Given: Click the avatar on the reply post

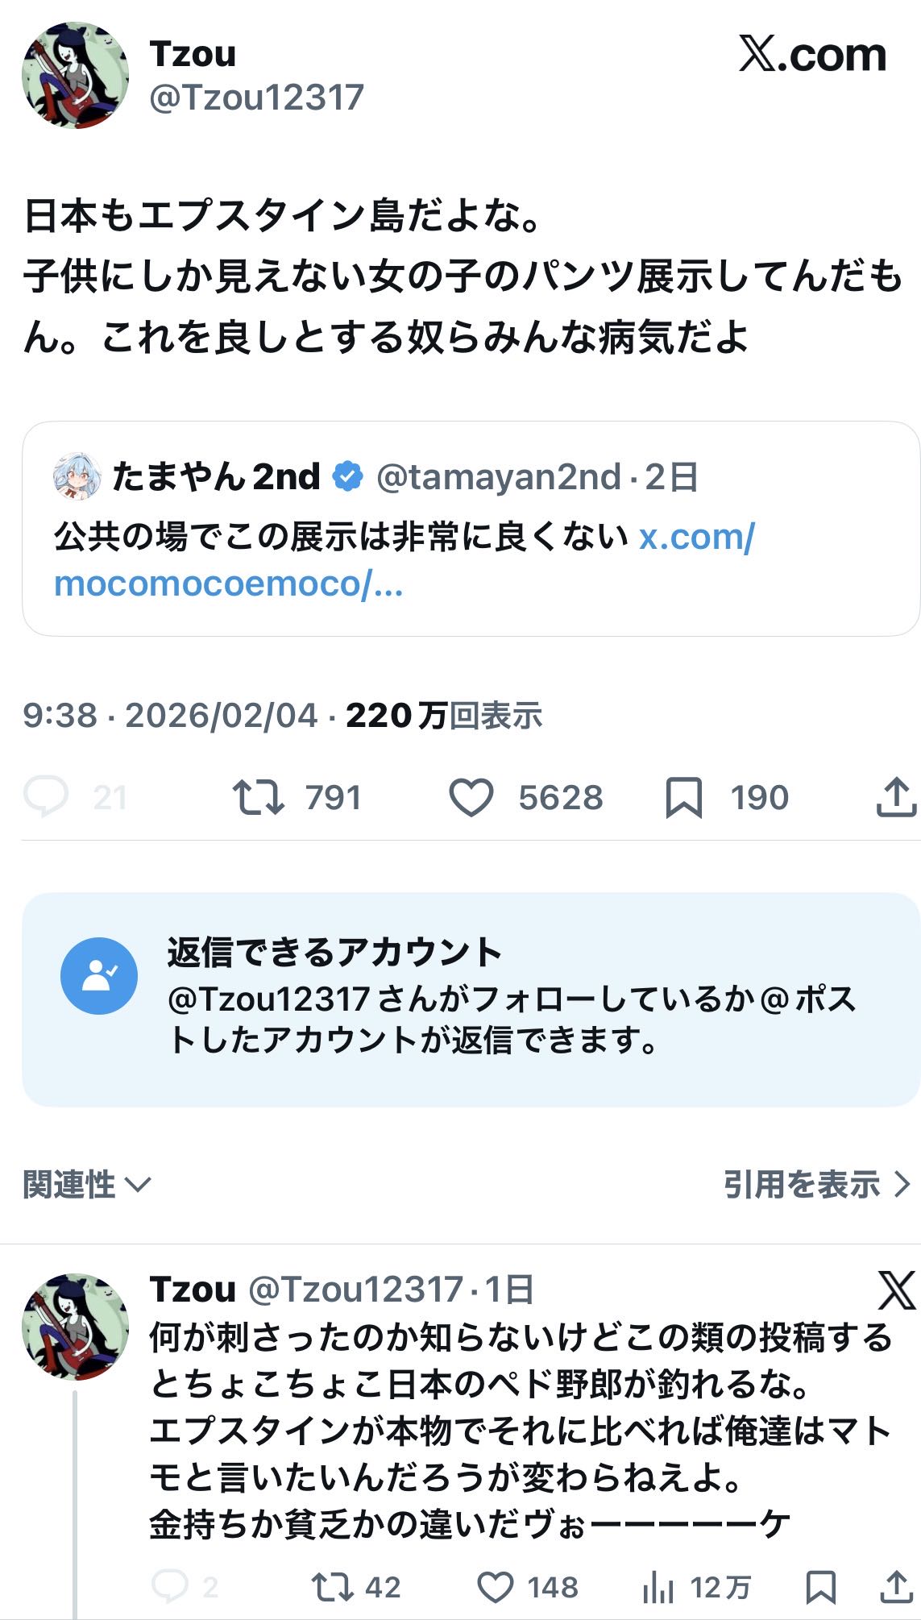Looking at the screenshot, I should tap(75, 1327).
